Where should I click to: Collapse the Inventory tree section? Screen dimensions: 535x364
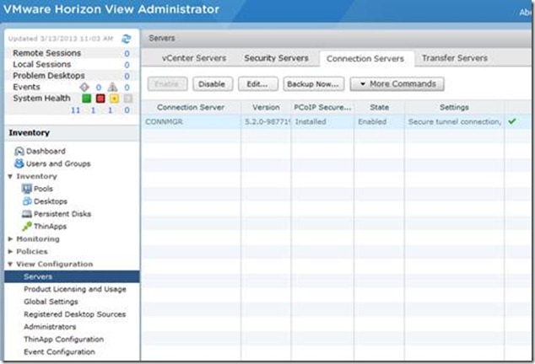pyautogui.click(x=10, y=176)
